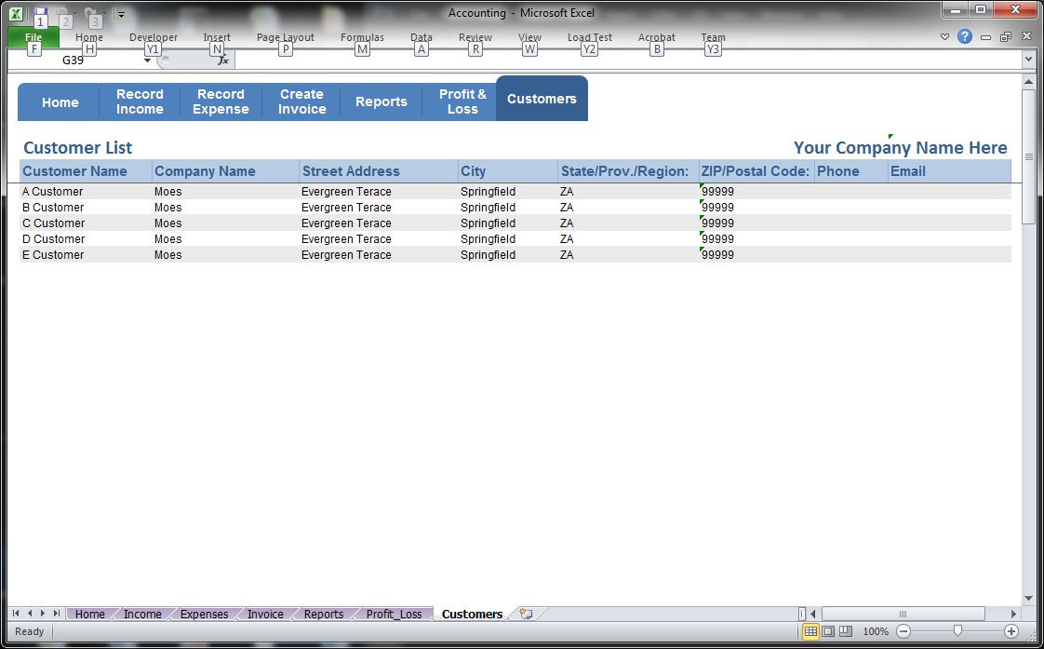The width and height of the screenshot is (1044, 649).
Task: Switch to the Formulas ribbon tab
Action: [362, 37]
